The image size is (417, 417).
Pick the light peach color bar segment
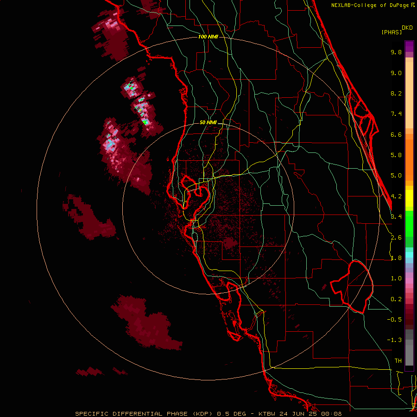tap(409, 95)
